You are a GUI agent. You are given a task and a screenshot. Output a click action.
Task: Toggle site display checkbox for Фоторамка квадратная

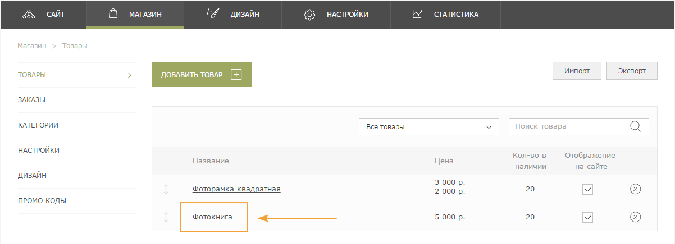coord(588,189)
